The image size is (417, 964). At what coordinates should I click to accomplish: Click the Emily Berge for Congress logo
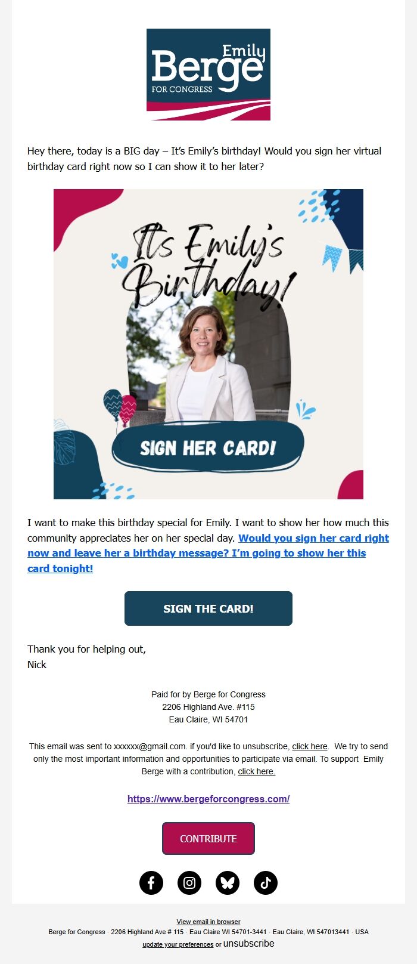pos(208,75)
